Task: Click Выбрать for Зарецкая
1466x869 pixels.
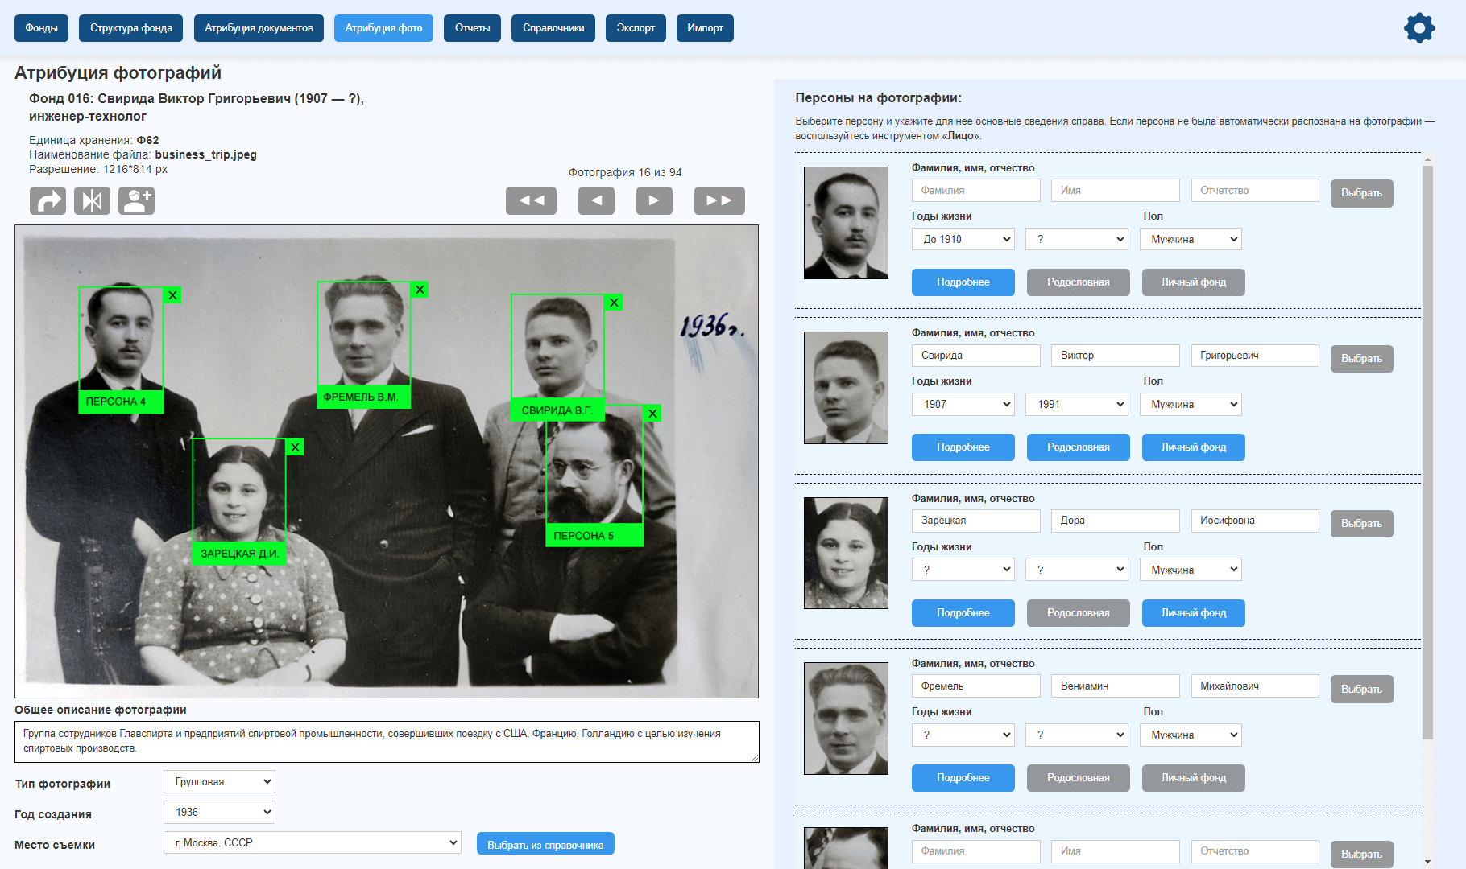Action: 1361,524
